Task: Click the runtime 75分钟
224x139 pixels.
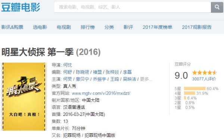Action: pyautogui.click(x=78, y=128)
